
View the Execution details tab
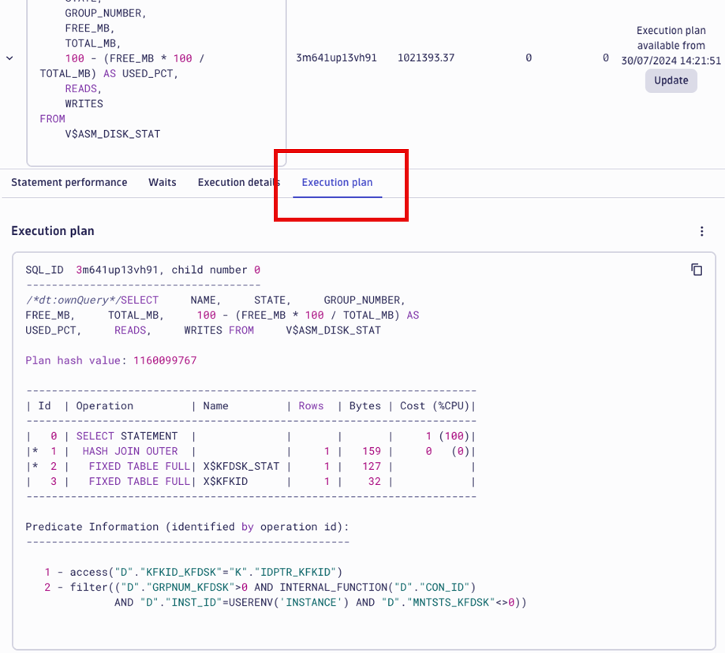[238, 182]
